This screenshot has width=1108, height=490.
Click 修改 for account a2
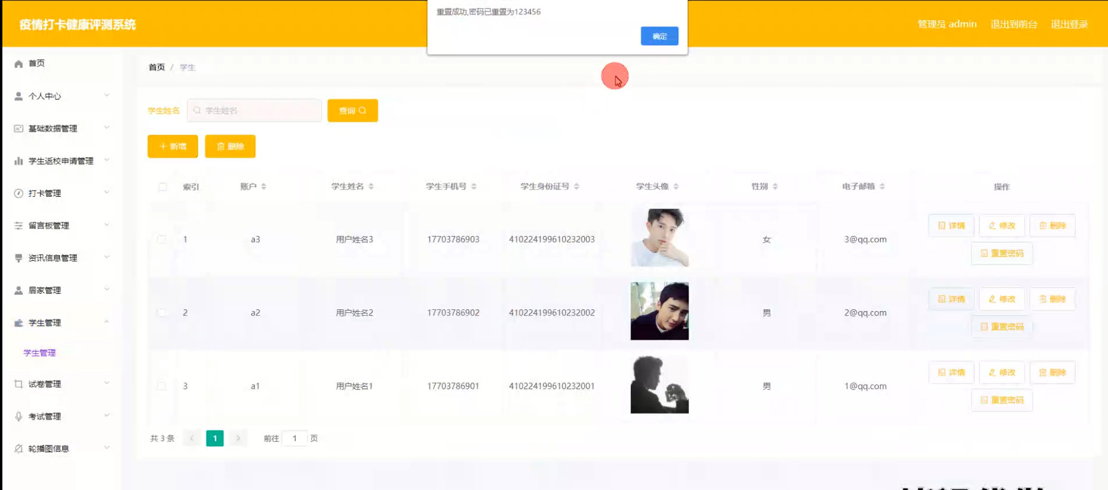click(x=1002, y=299)
